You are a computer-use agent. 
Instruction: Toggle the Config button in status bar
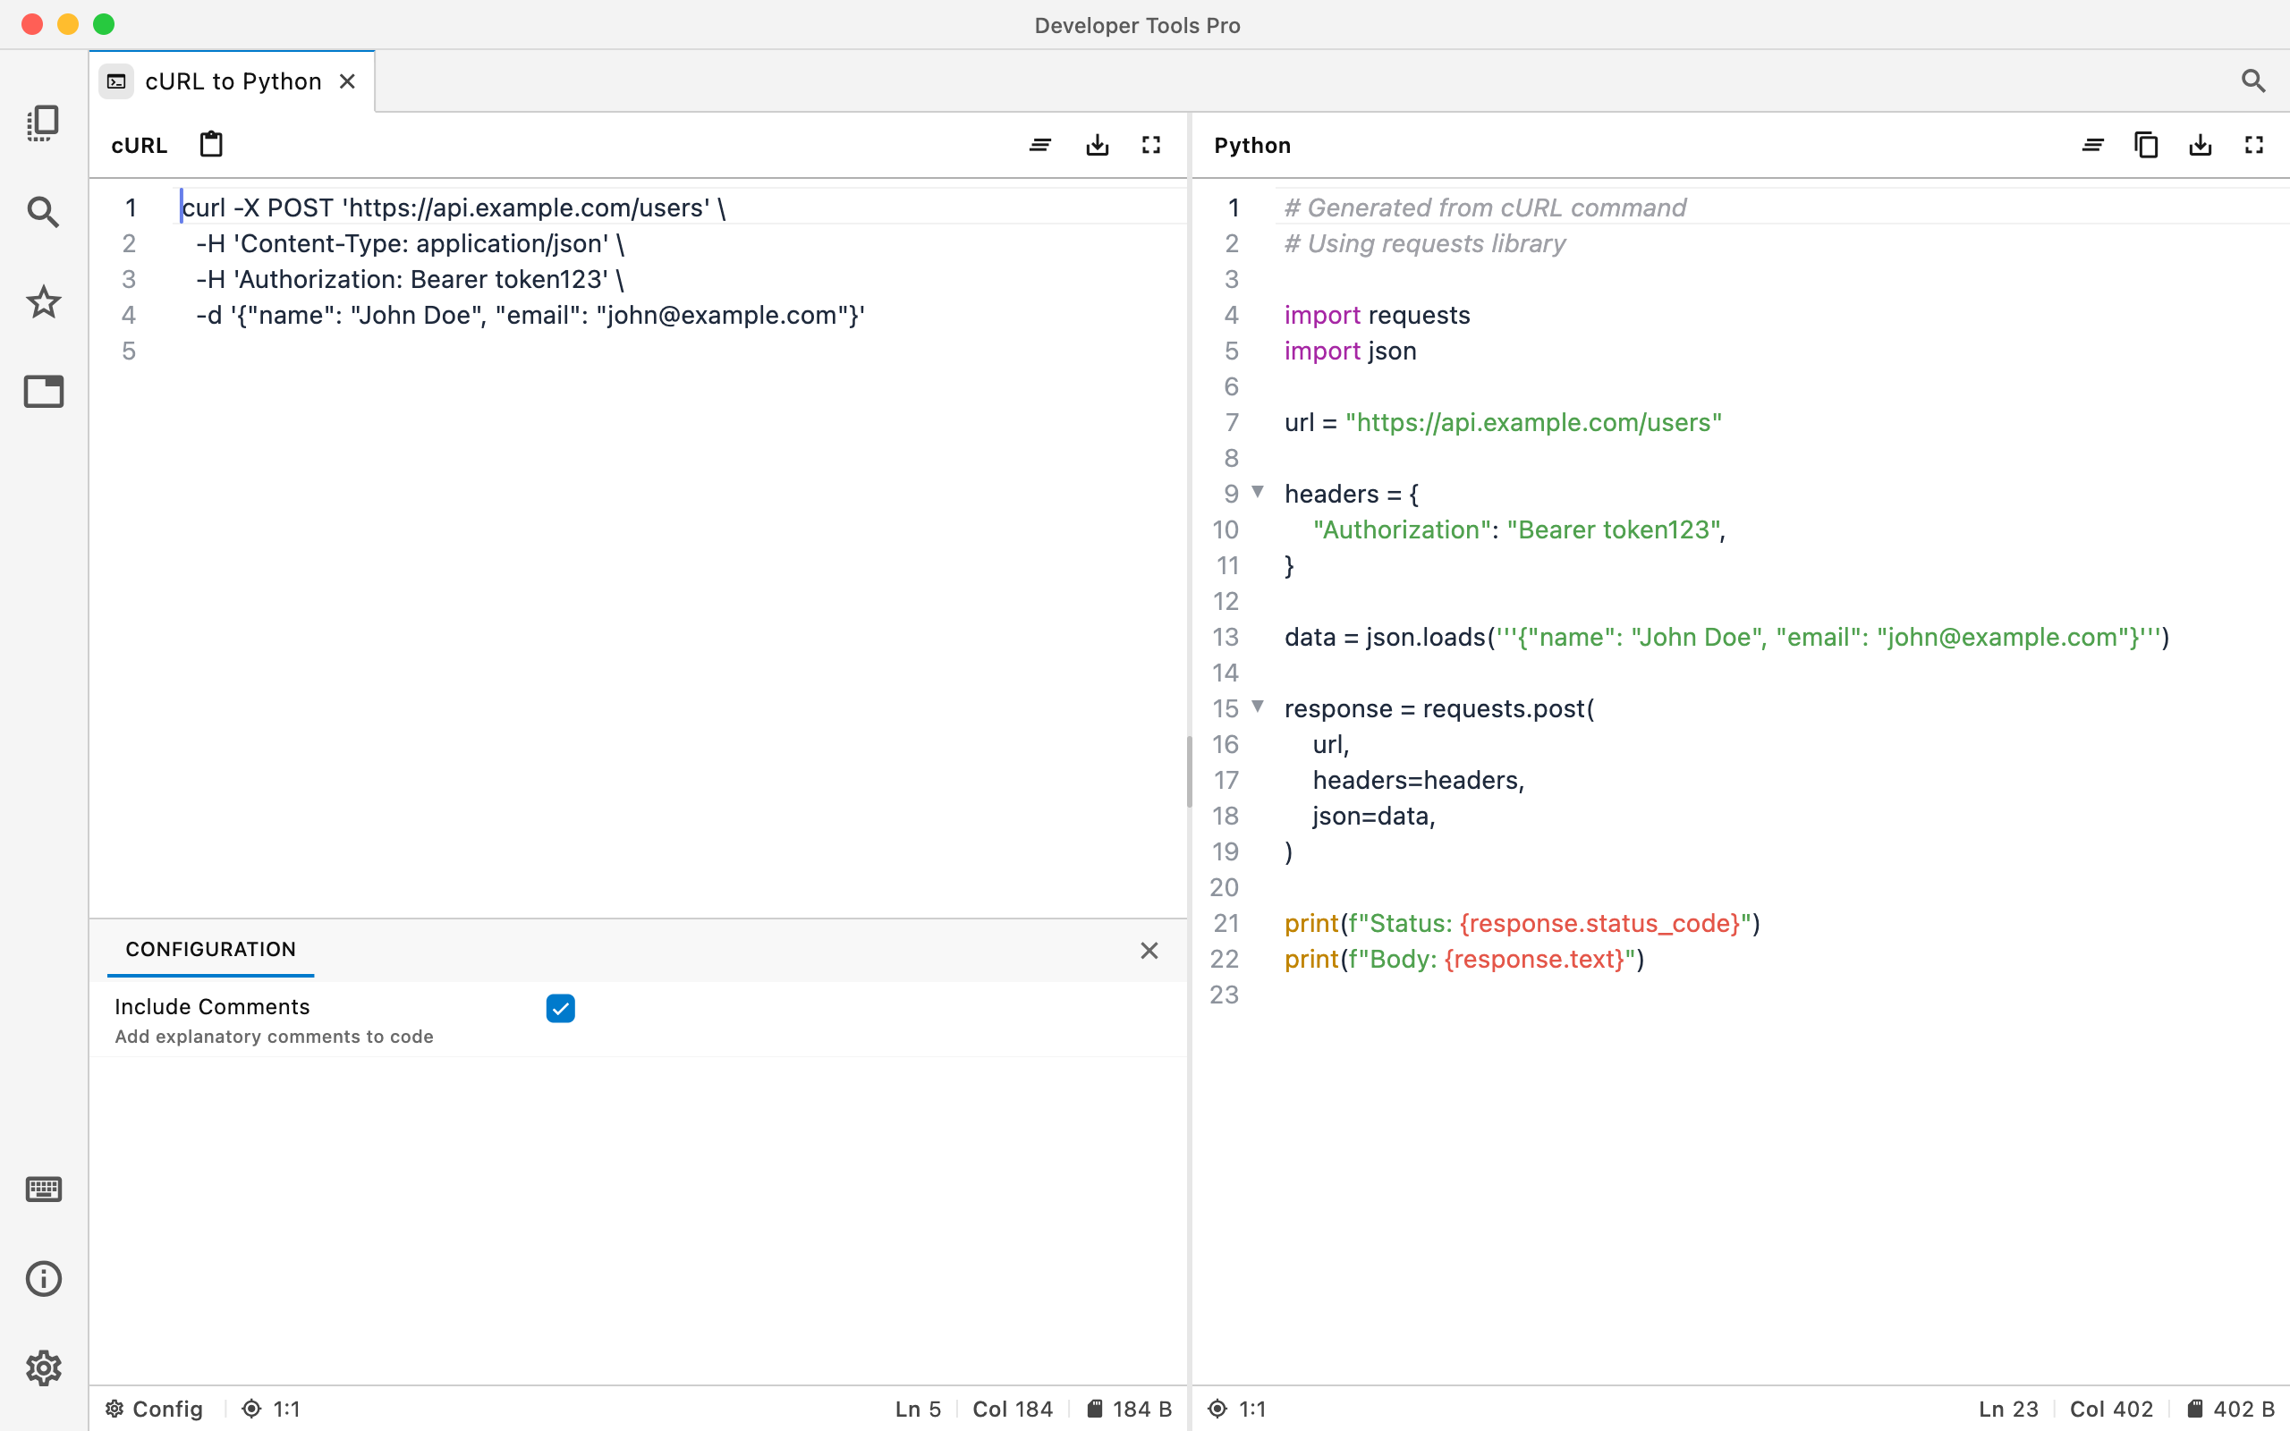point(153,1409)
